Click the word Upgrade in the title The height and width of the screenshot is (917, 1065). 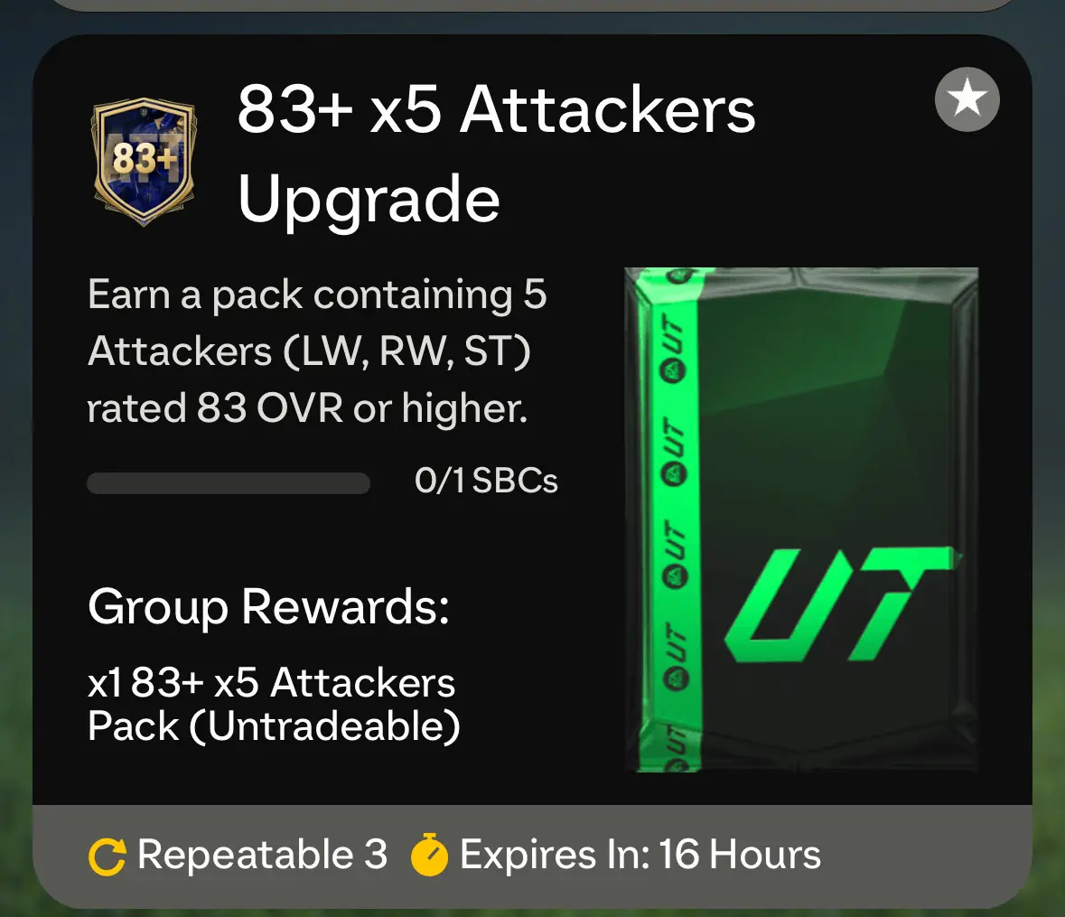pos(369,199)
